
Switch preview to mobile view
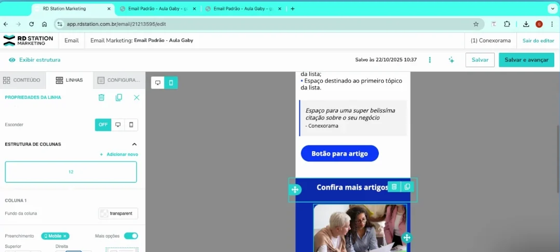pos(171,83)
